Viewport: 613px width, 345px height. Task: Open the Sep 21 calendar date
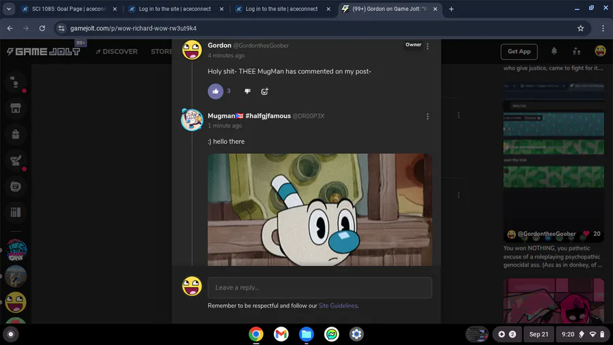538,335
